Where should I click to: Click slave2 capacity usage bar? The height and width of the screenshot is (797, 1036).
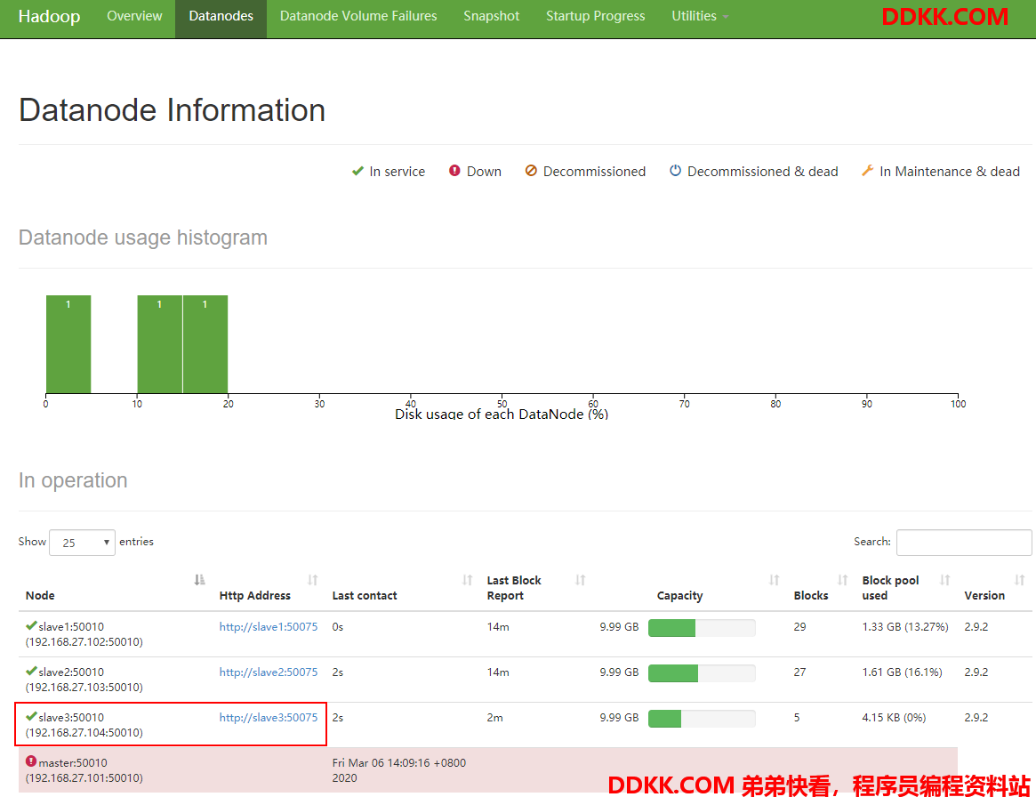coord(702,673)
